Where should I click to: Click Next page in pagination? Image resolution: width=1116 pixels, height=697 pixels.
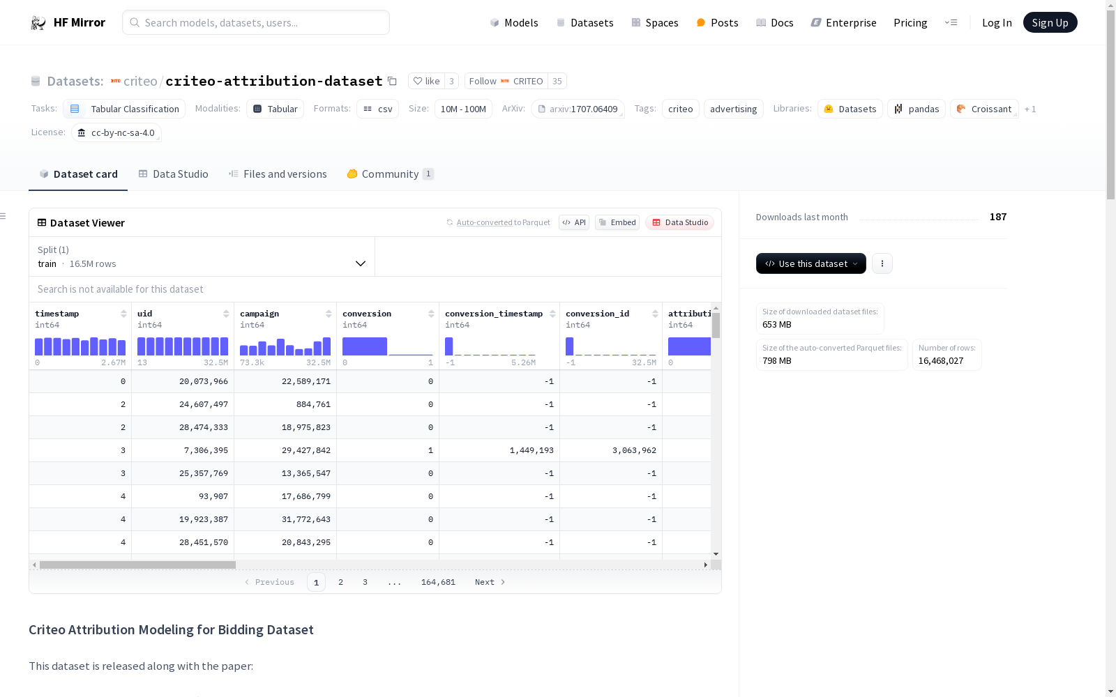pos(490,582)
